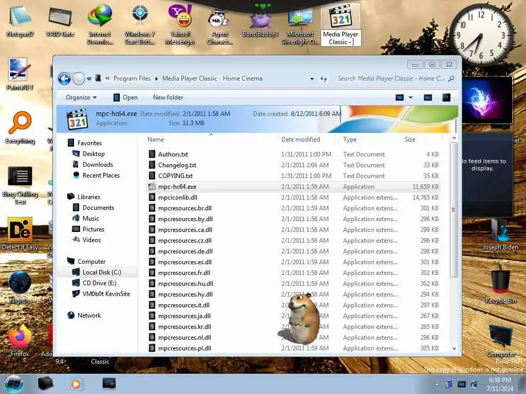The image size is (526, 394).
Task: Click the large 321 mpc-hc64 details pane icon
Action: (x=78, y=119)
